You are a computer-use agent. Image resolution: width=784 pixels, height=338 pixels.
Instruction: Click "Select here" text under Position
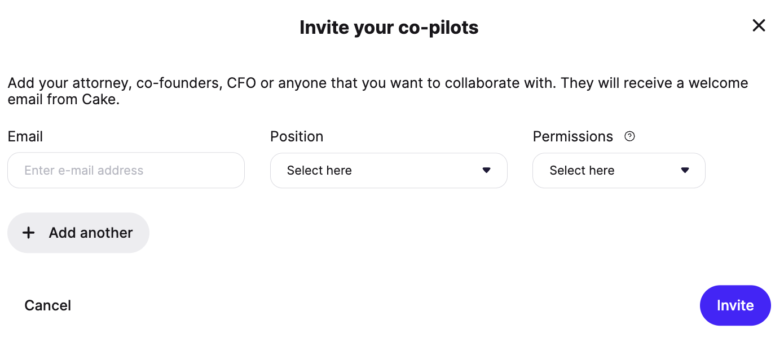[319, 170]
